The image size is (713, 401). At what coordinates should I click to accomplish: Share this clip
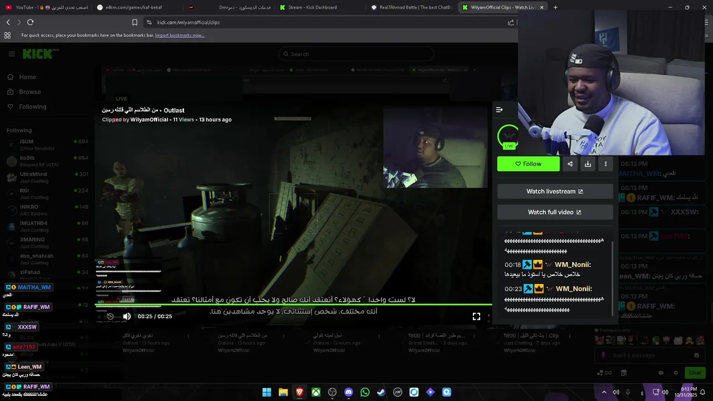[x=570, y=164]
